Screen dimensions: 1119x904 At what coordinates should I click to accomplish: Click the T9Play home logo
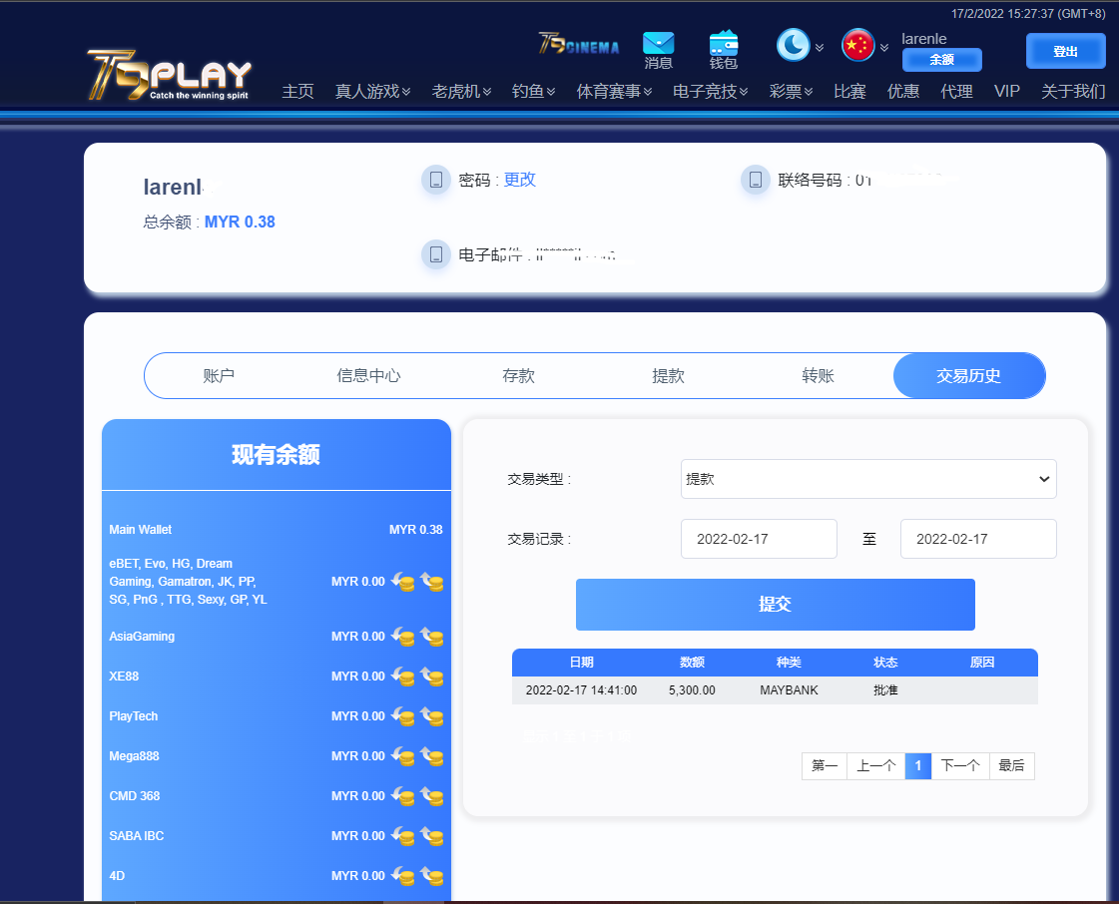coord(168,75)
